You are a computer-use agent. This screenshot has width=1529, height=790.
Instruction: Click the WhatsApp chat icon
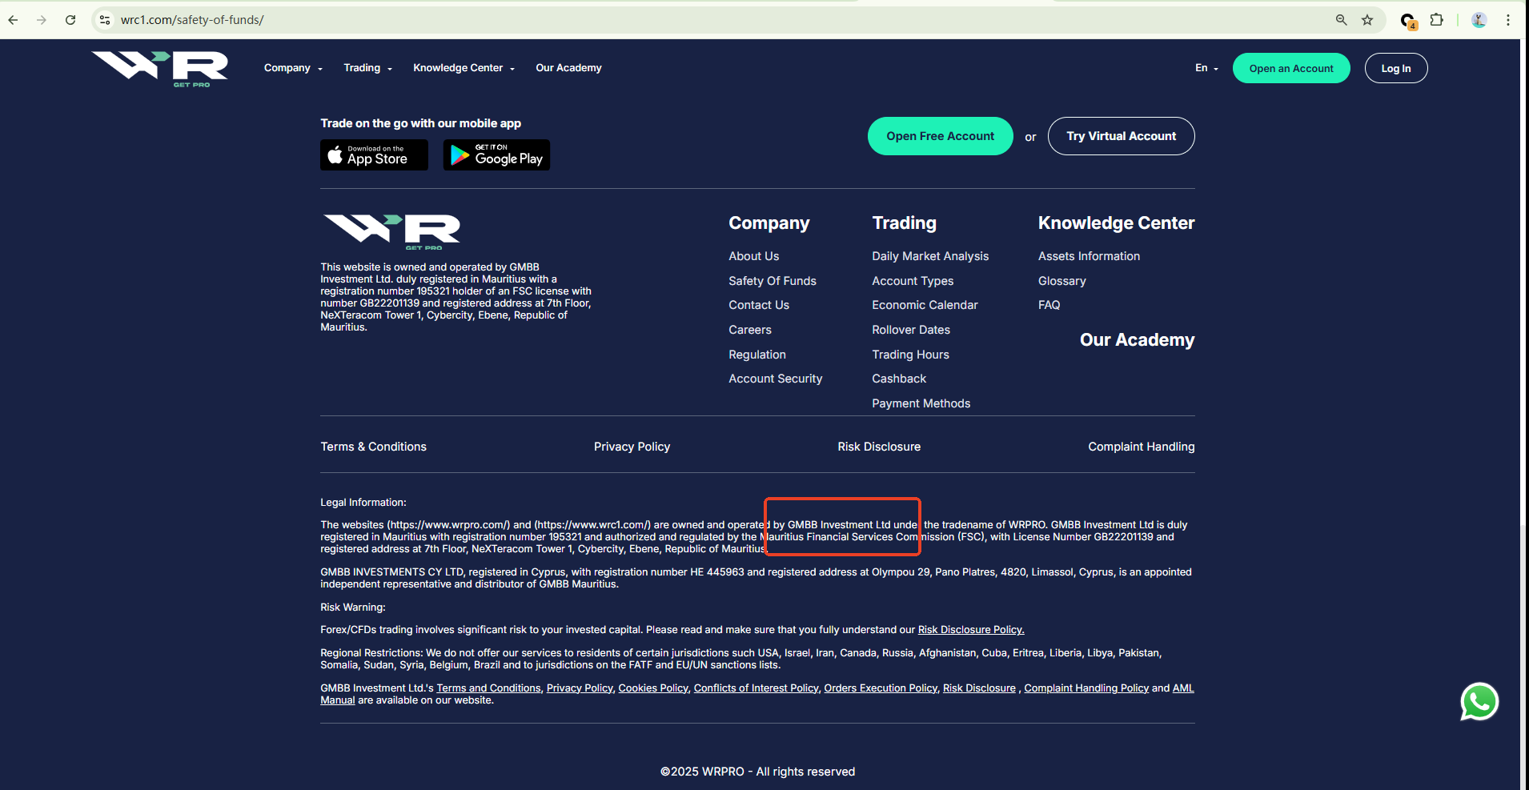click(1479, 702)
